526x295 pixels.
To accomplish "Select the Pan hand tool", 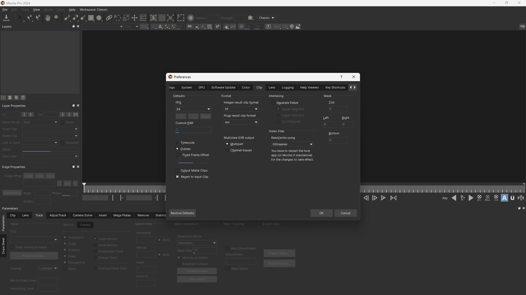I will pos(48,18).
